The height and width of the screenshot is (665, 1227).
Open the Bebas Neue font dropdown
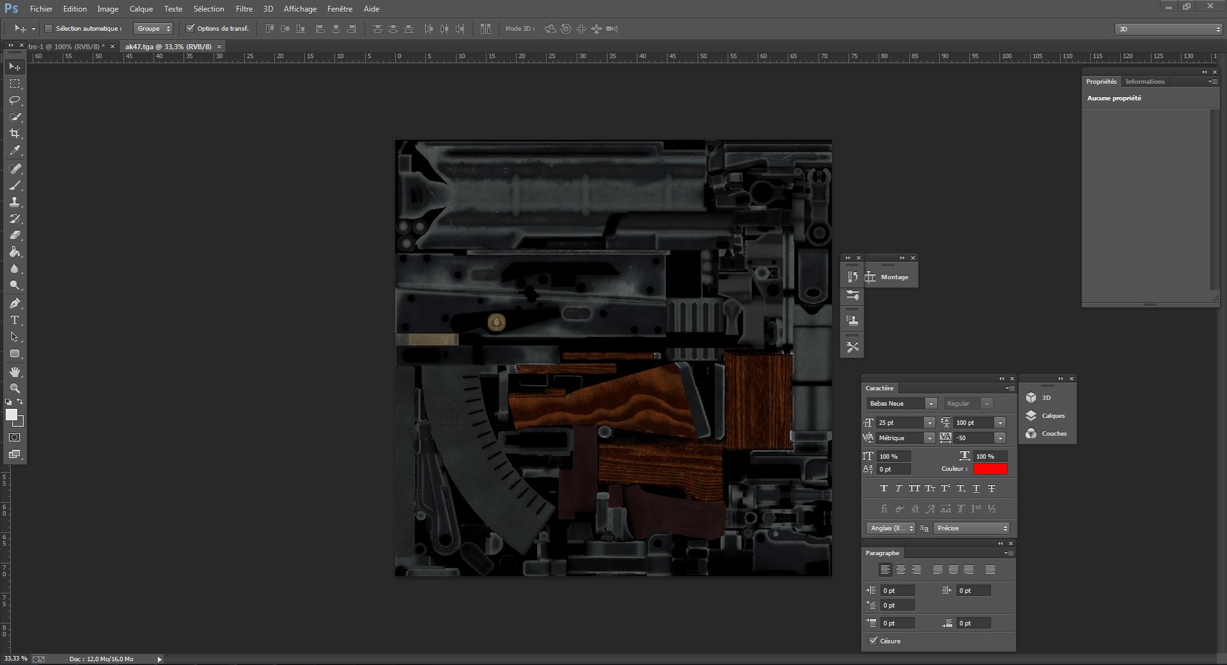tap(930, 404)
